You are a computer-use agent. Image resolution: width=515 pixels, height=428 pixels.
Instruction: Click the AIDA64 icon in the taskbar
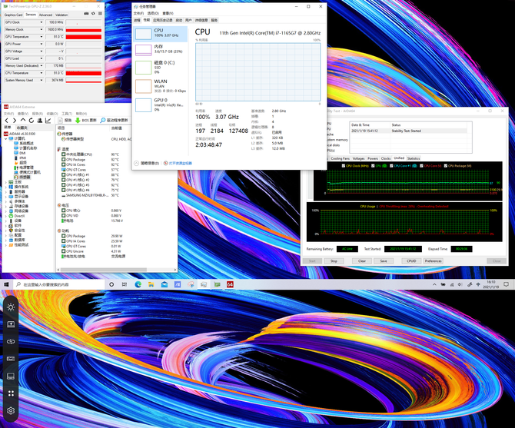230,284
